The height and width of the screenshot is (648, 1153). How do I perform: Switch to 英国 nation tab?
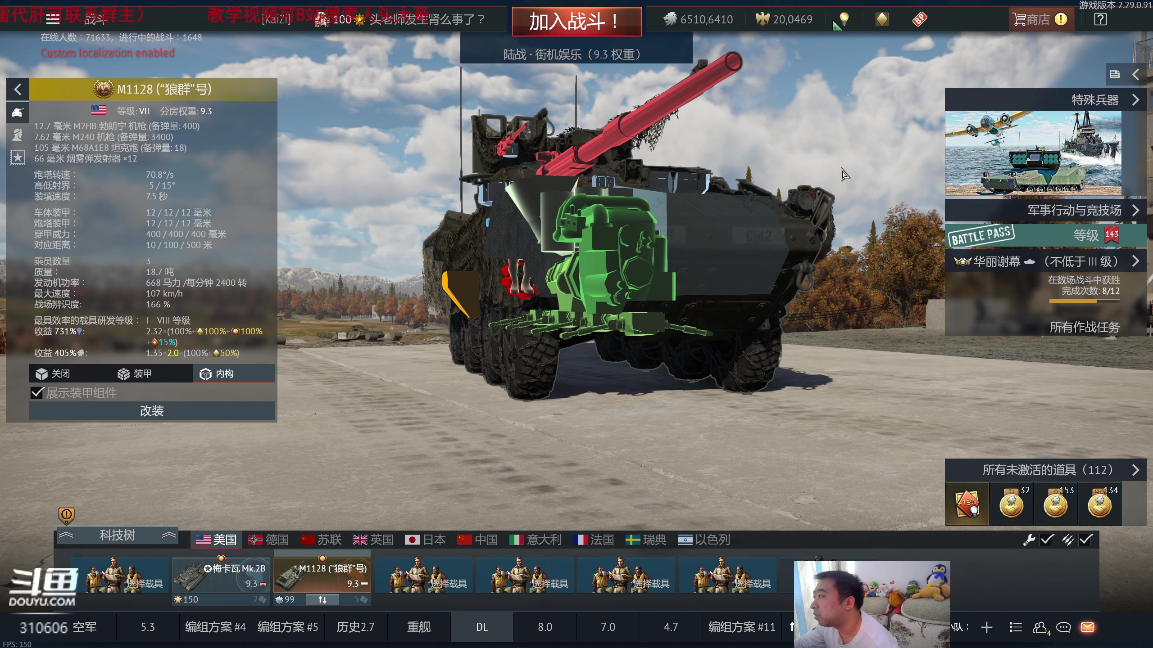[x=373, y=540]
